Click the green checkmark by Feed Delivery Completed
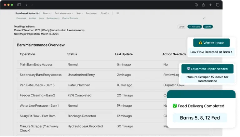 [175, 106]
